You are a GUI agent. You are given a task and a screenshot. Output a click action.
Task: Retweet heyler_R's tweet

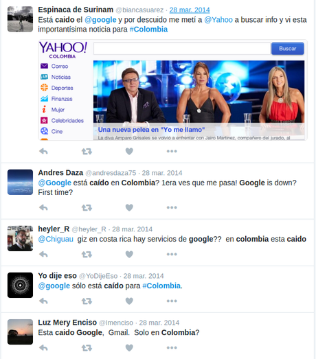[87, 254]
